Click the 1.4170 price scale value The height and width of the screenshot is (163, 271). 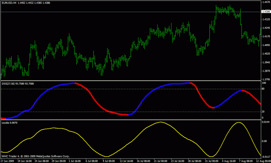(x=266, y=36)
